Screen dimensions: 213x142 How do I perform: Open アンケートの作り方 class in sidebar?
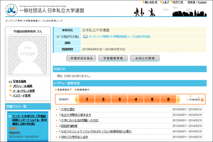(x=29, y=120)
